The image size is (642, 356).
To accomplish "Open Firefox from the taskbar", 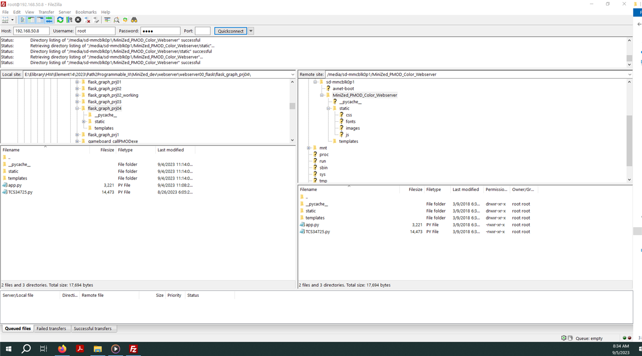I will (x=62, y=349).
